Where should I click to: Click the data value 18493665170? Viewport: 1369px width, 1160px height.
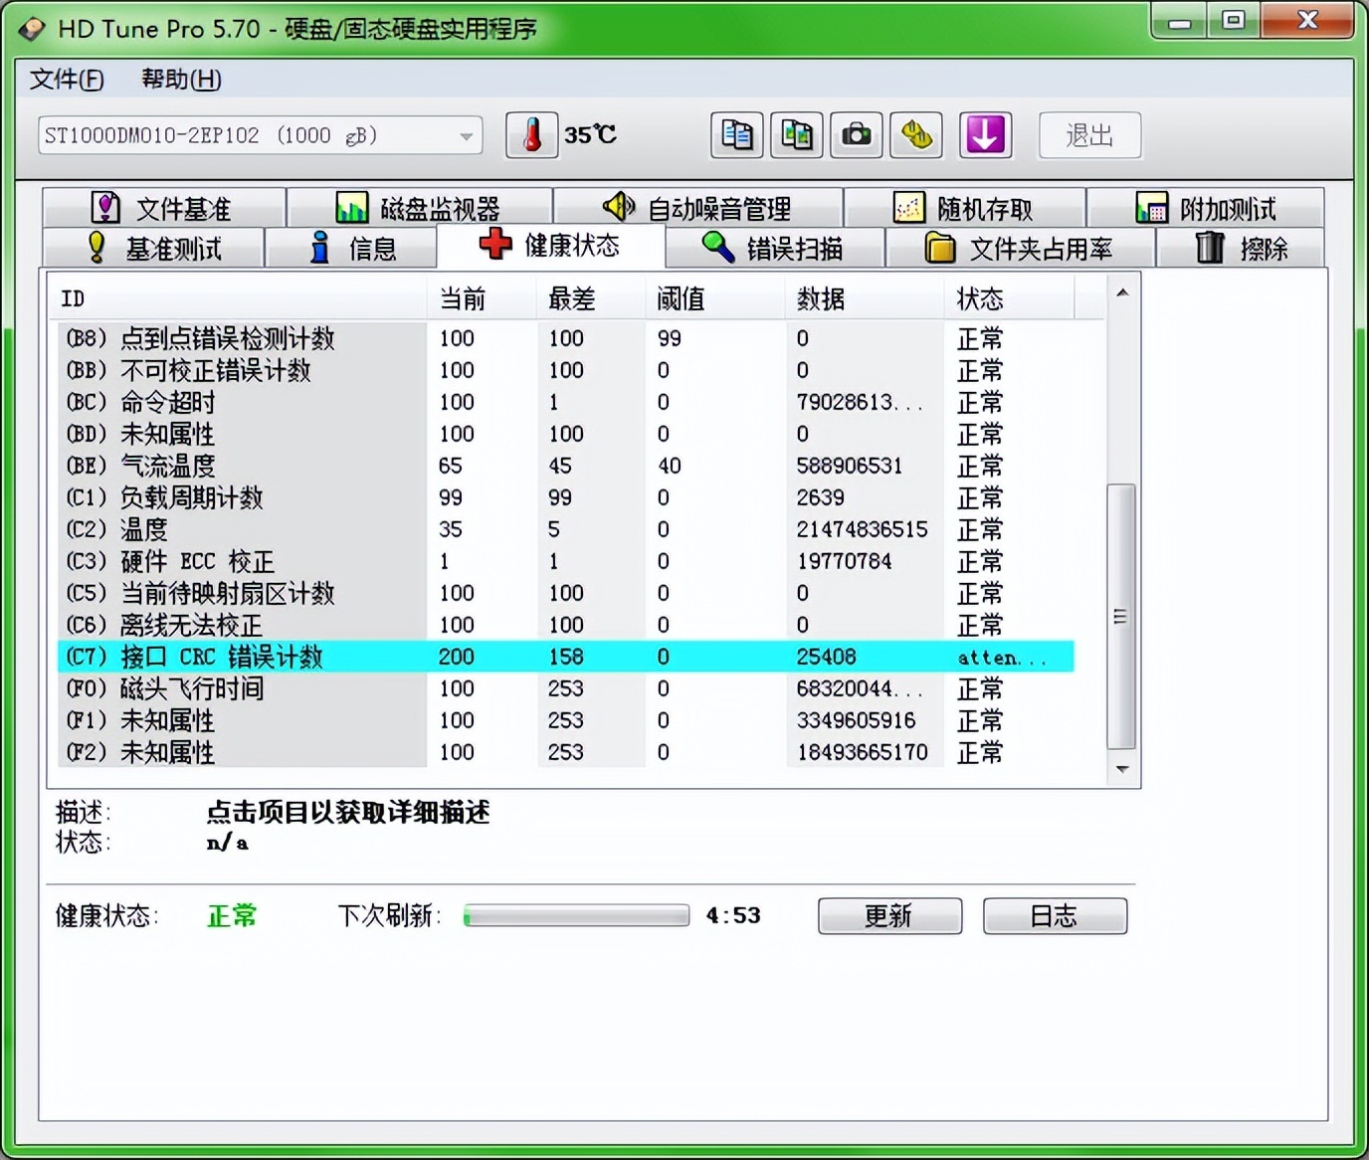pos(862,752)
